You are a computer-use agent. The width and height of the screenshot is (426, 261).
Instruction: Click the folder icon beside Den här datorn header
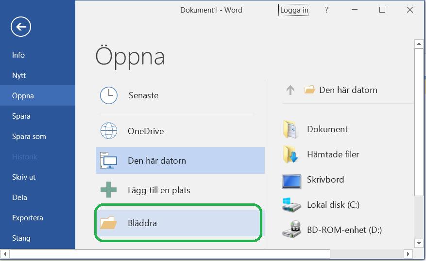[x=309, y=90]
